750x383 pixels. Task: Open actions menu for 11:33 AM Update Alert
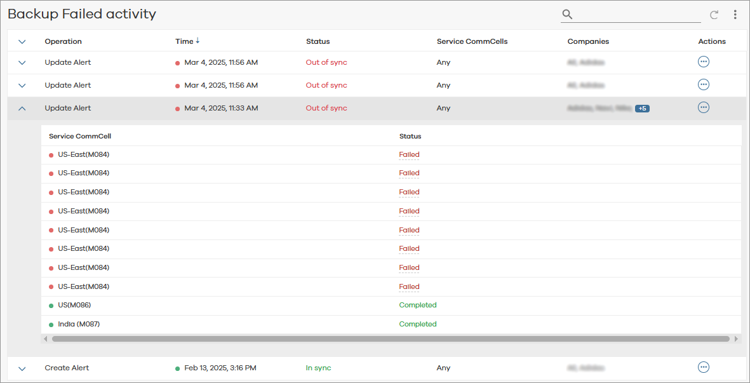coord(703,107)
